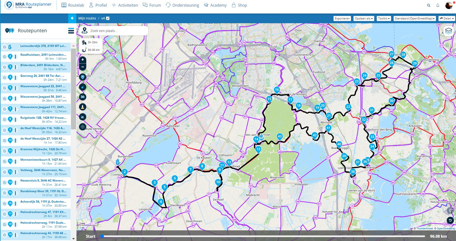
Task: Toggle the bar marker on Mennonietenbuurt 8 row
Action: point(15,161)
